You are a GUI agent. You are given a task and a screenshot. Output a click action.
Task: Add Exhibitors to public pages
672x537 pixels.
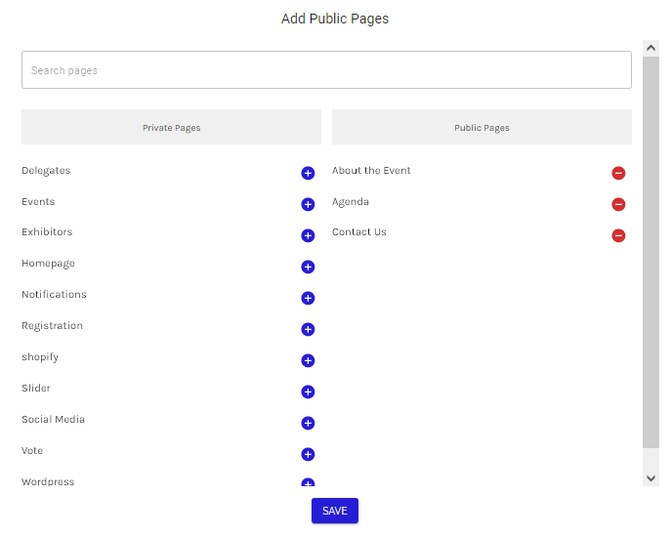tap(308, 235)
